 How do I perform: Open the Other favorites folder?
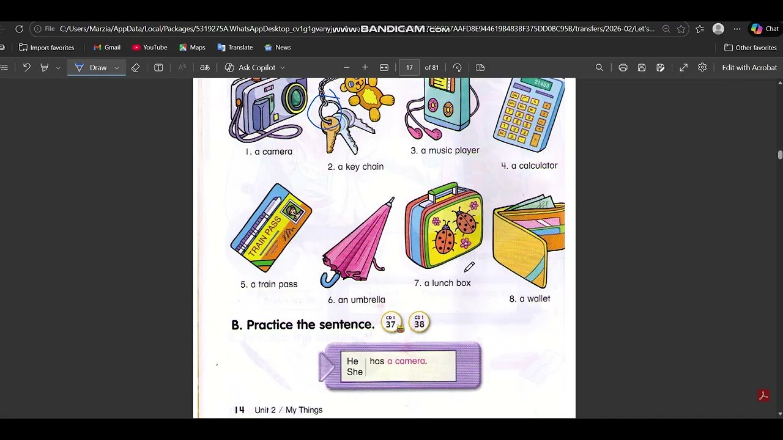(x=751, y=47)
